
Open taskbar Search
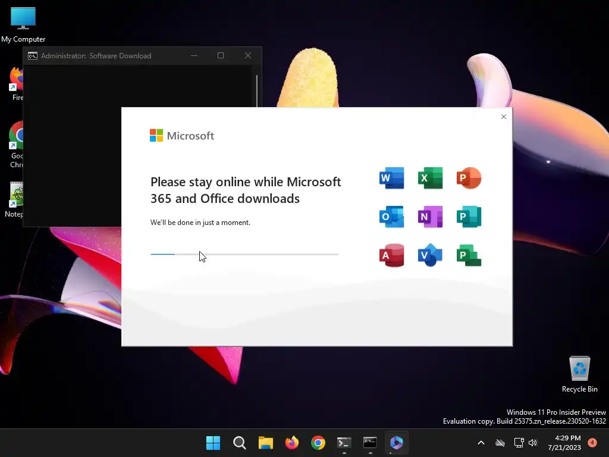pyautogui.click(x=240, y=443)
